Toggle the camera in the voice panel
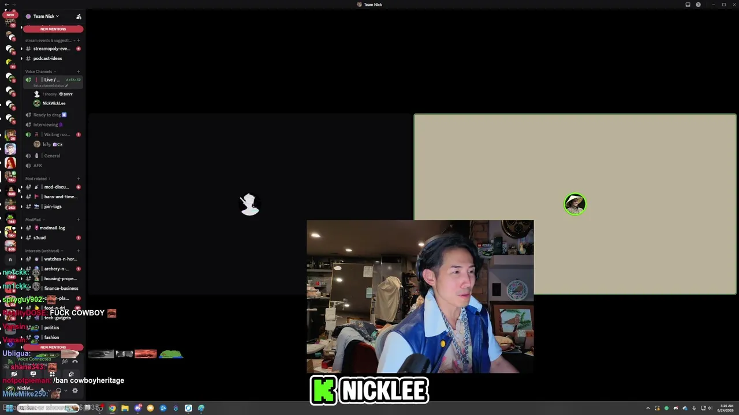This screenshot has width=739, height=415. click(14, 374)
